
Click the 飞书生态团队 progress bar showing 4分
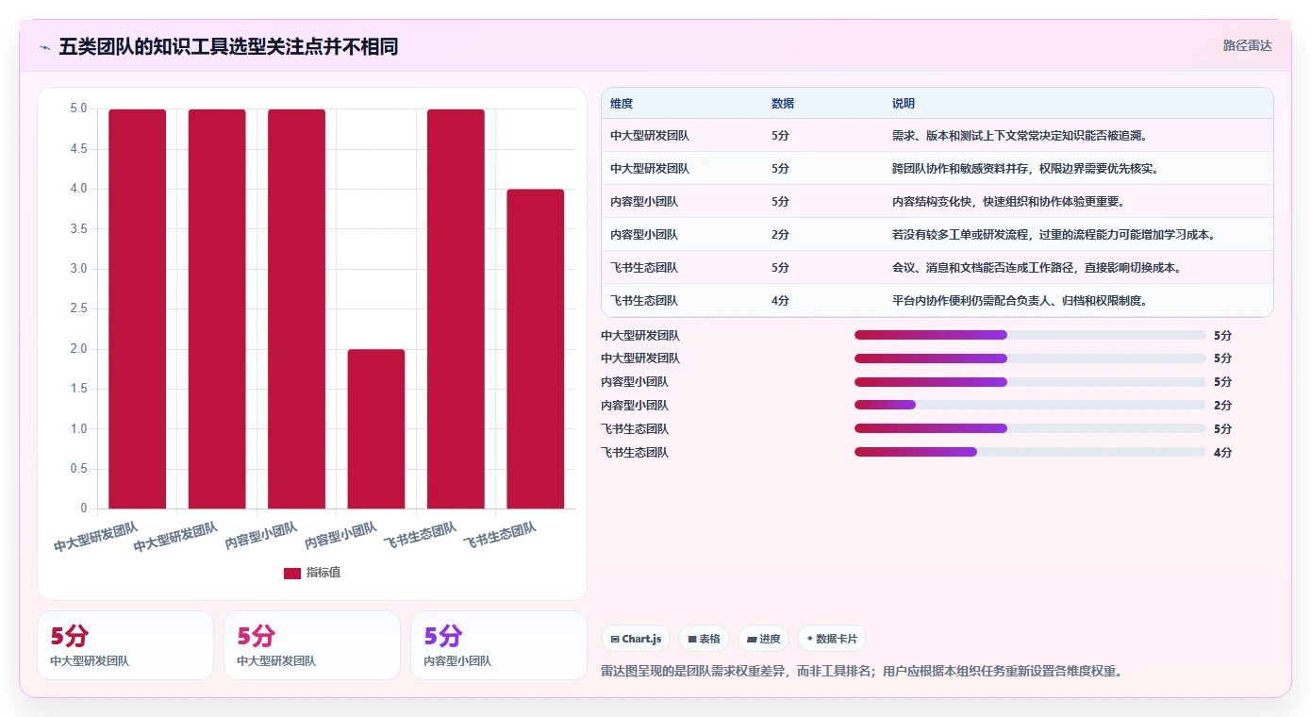point(1030,452)
